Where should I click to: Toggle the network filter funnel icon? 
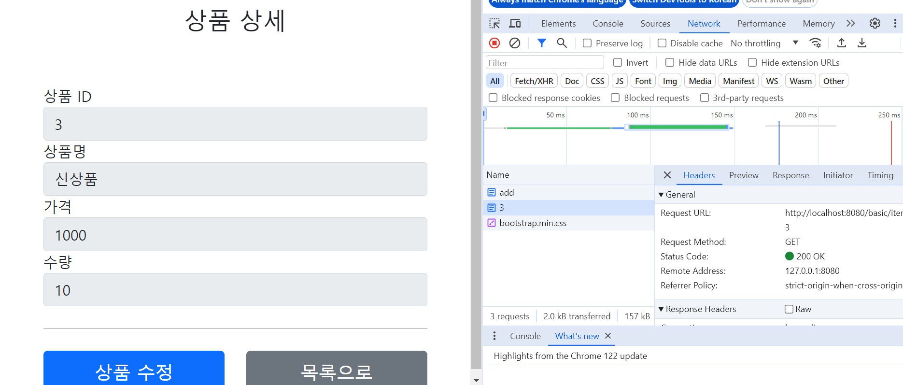(542, 43)
